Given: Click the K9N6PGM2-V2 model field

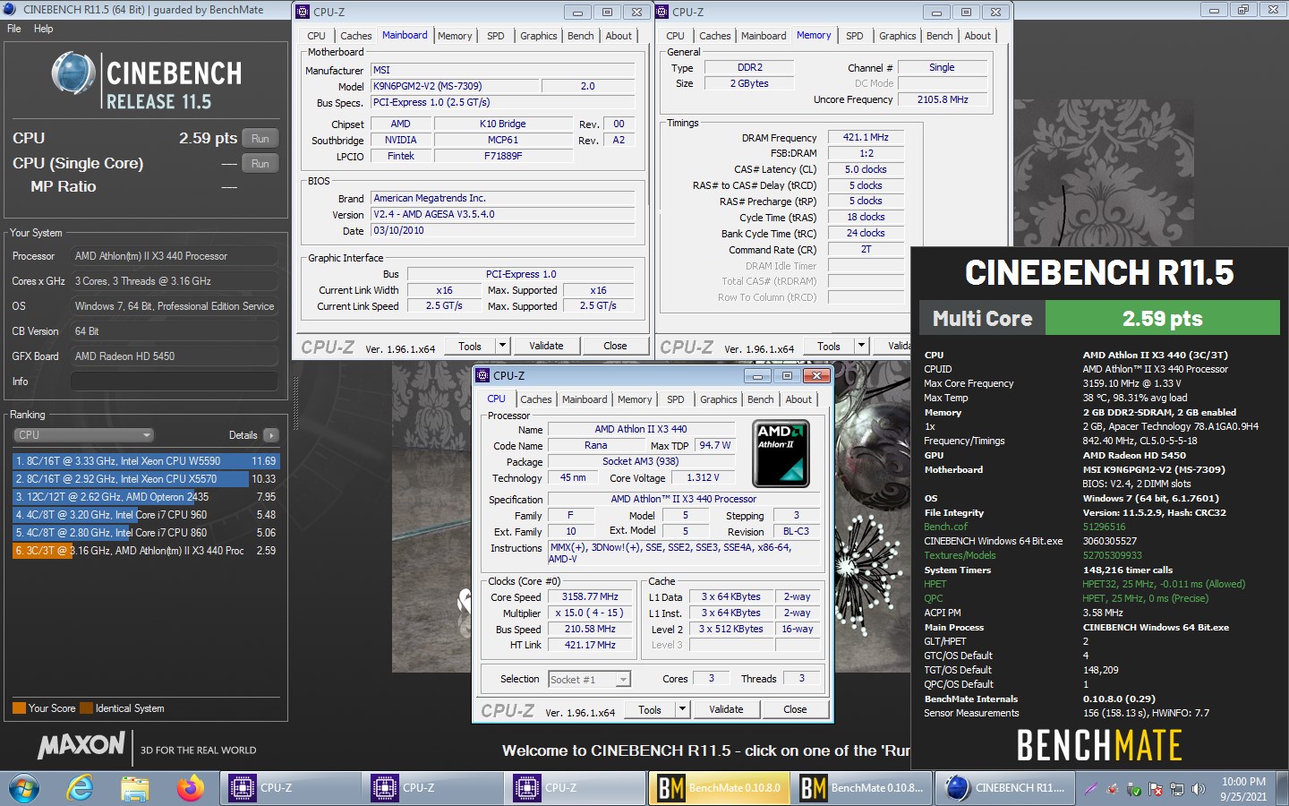Looking at the screenshot, I should (456, 86).
